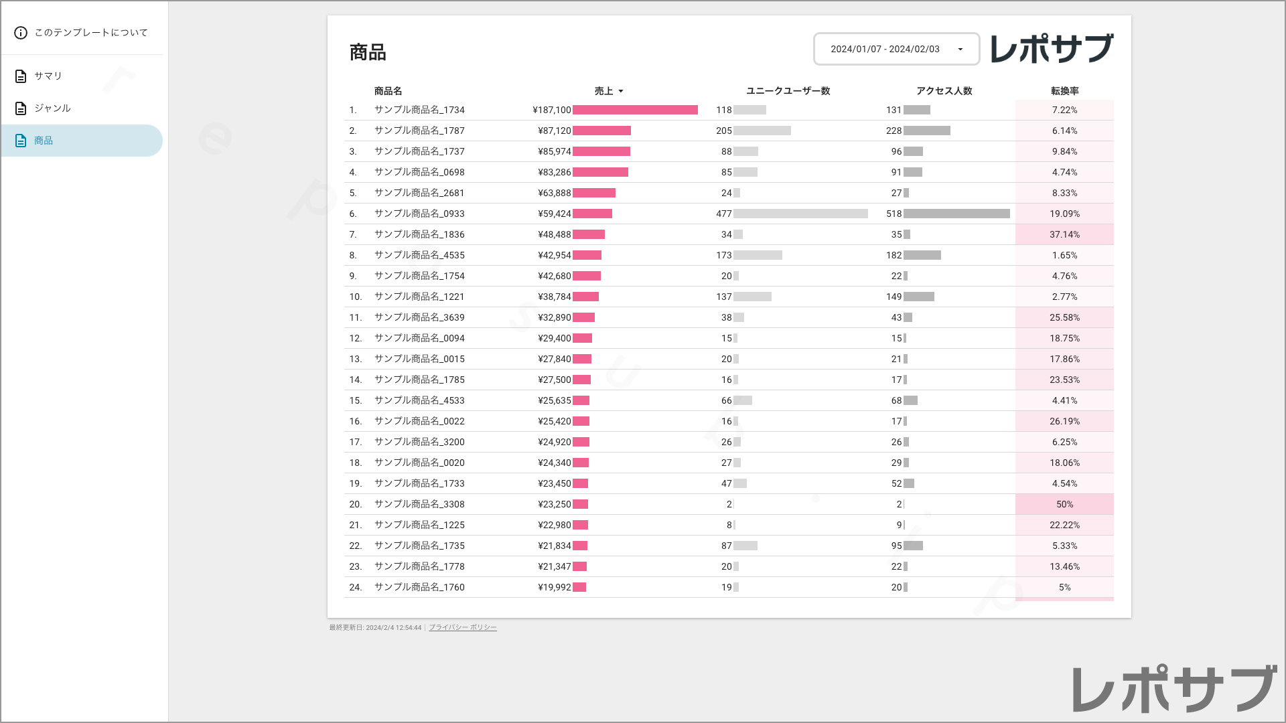Screen dimensions: 1286x723
Task: Sort by ユニークユーザー数 column header
Action: (788, 91)
